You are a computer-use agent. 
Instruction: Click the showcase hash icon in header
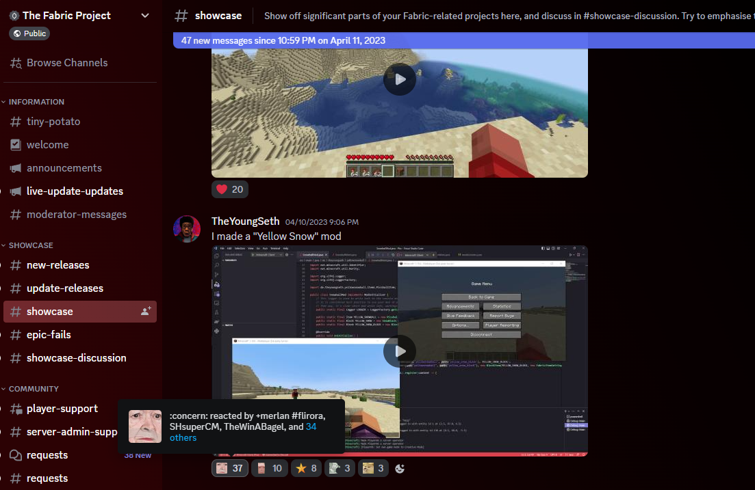click(x=181, y=16)
